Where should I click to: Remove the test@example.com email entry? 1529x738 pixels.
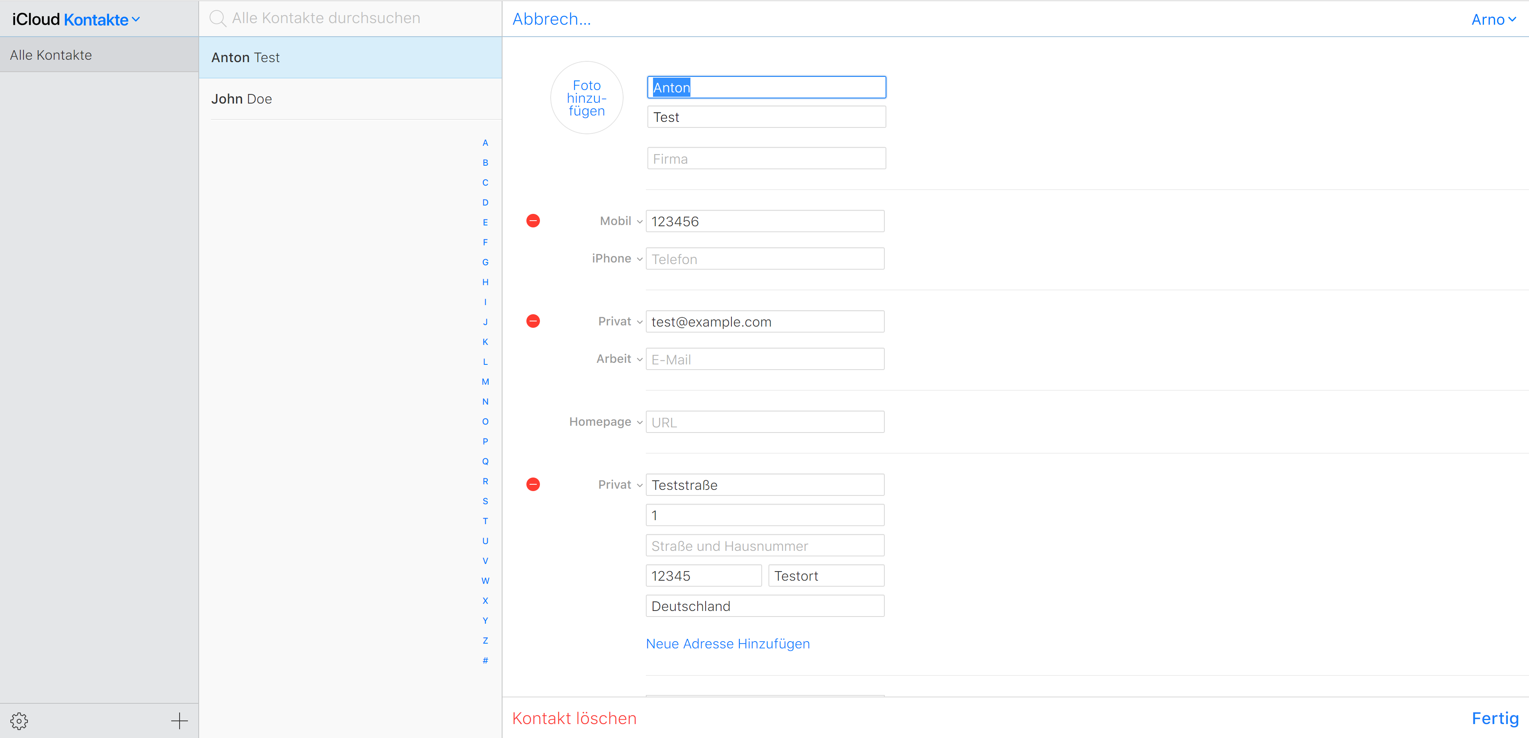click(x=533, y=321)
